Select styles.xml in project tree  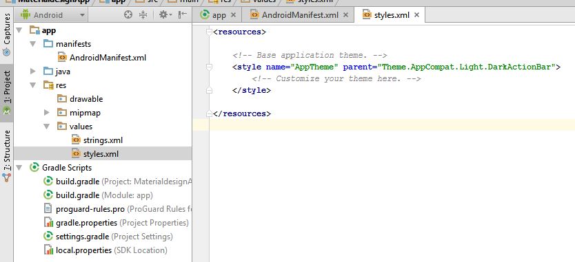[x=101, y=154]
